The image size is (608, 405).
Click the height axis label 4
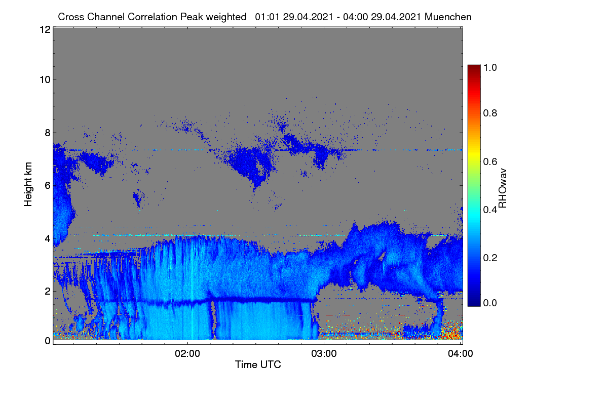click(x=47, y=238)
